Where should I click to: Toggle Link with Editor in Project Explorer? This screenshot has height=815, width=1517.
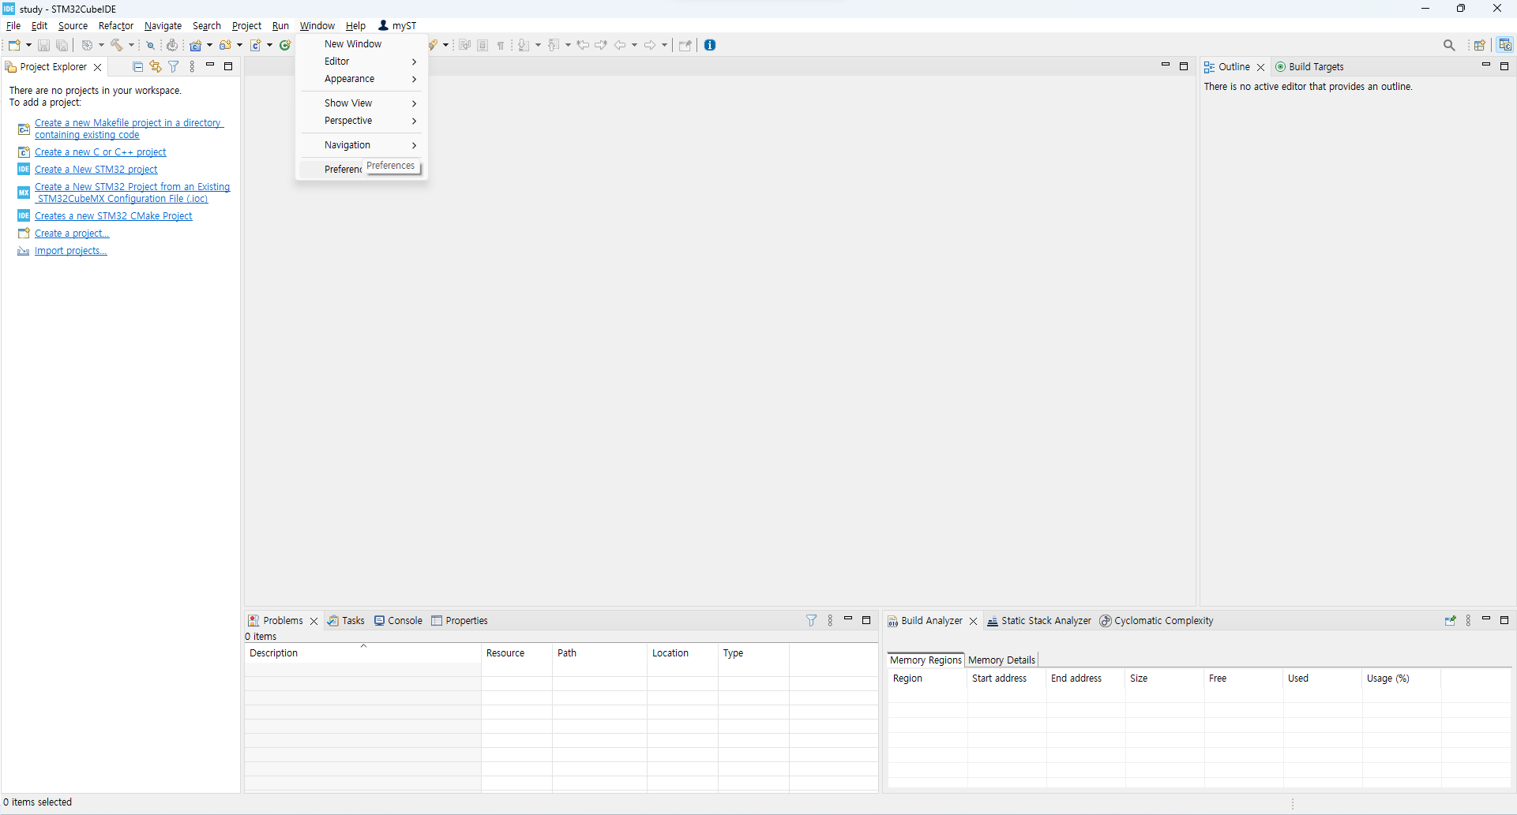pos(156,67)
